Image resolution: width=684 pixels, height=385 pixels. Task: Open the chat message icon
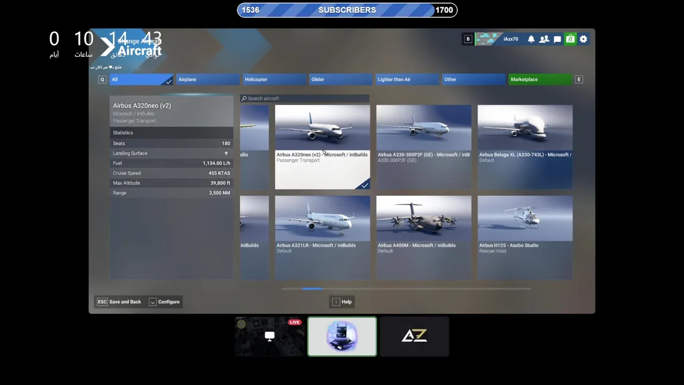point(557,39)
